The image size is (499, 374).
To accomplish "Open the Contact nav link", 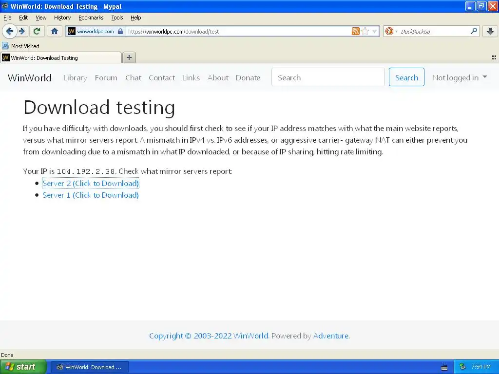I will point(162,77).
